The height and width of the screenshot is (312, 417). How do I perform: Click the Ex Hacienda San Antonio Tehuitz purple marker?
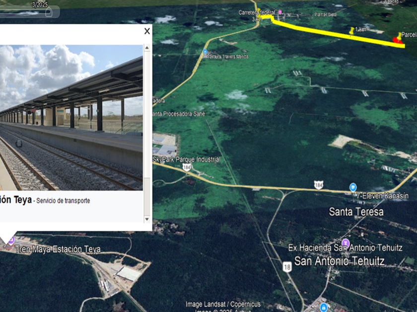click(x=345, y=243)
